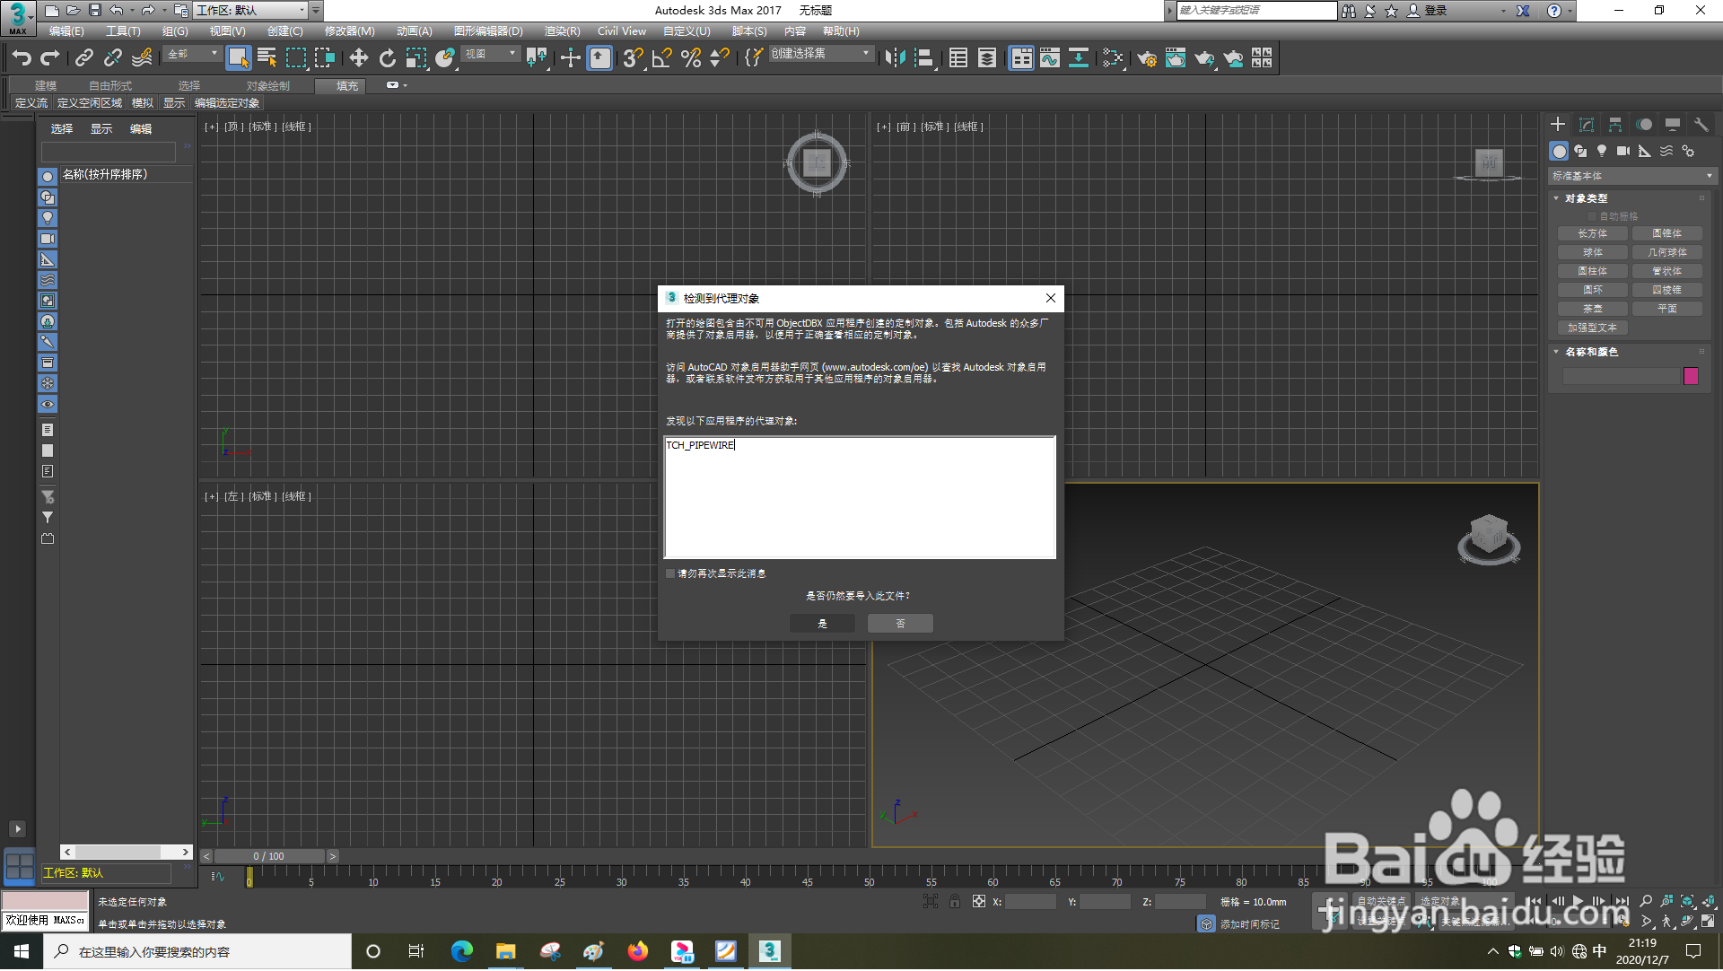Activate the Bind to Space Warp tool
Viewport: 1723px width, 971px height.
point(142,58)
